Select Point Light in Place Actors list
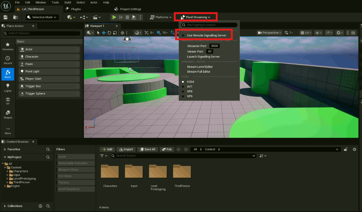The image size is (362, 212). tap(49, 71)
